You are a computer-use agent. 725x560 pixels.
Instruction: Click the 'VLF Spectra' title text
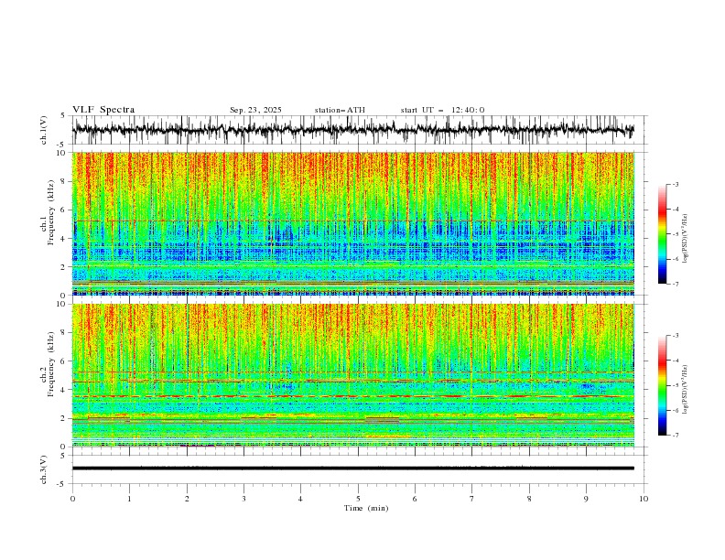coord(103,110)
